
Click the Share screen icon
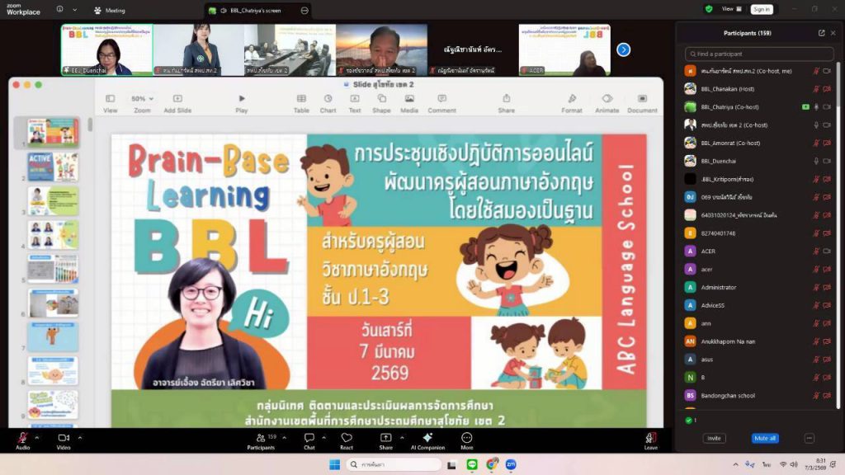pos(385,438)
